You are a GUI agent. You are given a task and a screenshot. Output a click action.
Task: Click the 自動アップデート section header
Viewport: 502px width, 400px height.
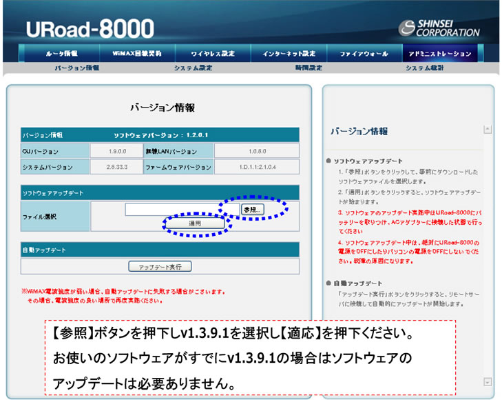[160, 250]
